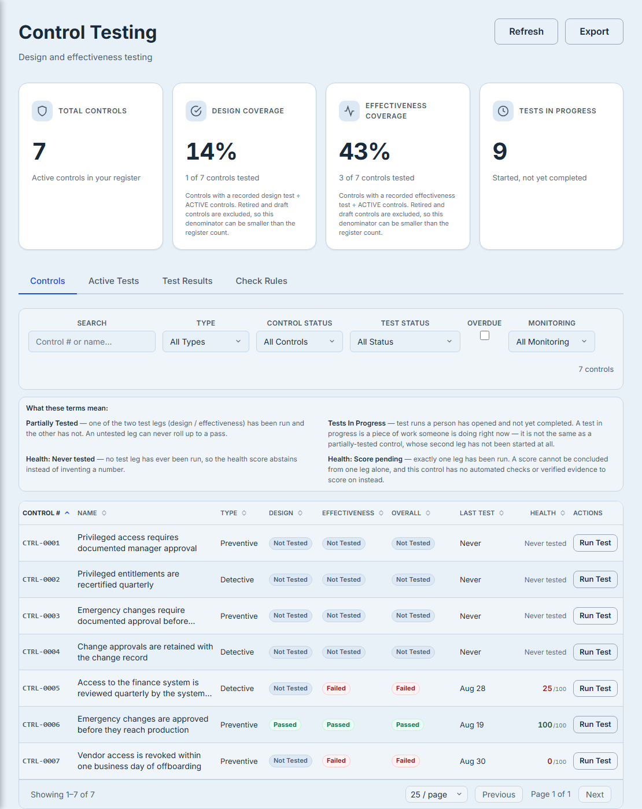
Task: Switch to the Check Rules tab
Action: pos(261,281)
